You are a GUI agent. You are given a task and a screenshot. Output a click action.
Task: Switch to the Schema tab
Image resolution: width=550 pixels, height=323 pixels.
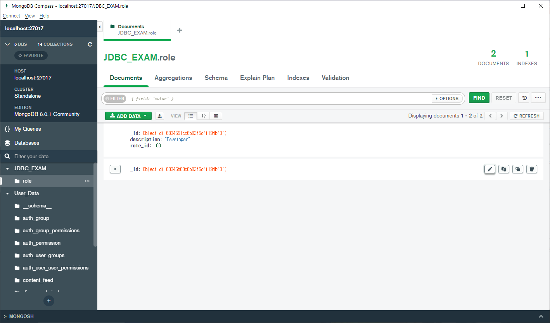click(216, 78)
